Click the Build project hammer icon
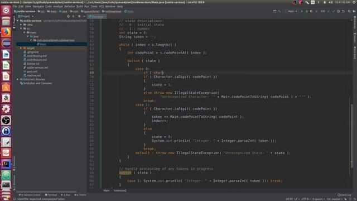This screenshot has height=201, width=357. pyautogui.click(x=279, y=11)
